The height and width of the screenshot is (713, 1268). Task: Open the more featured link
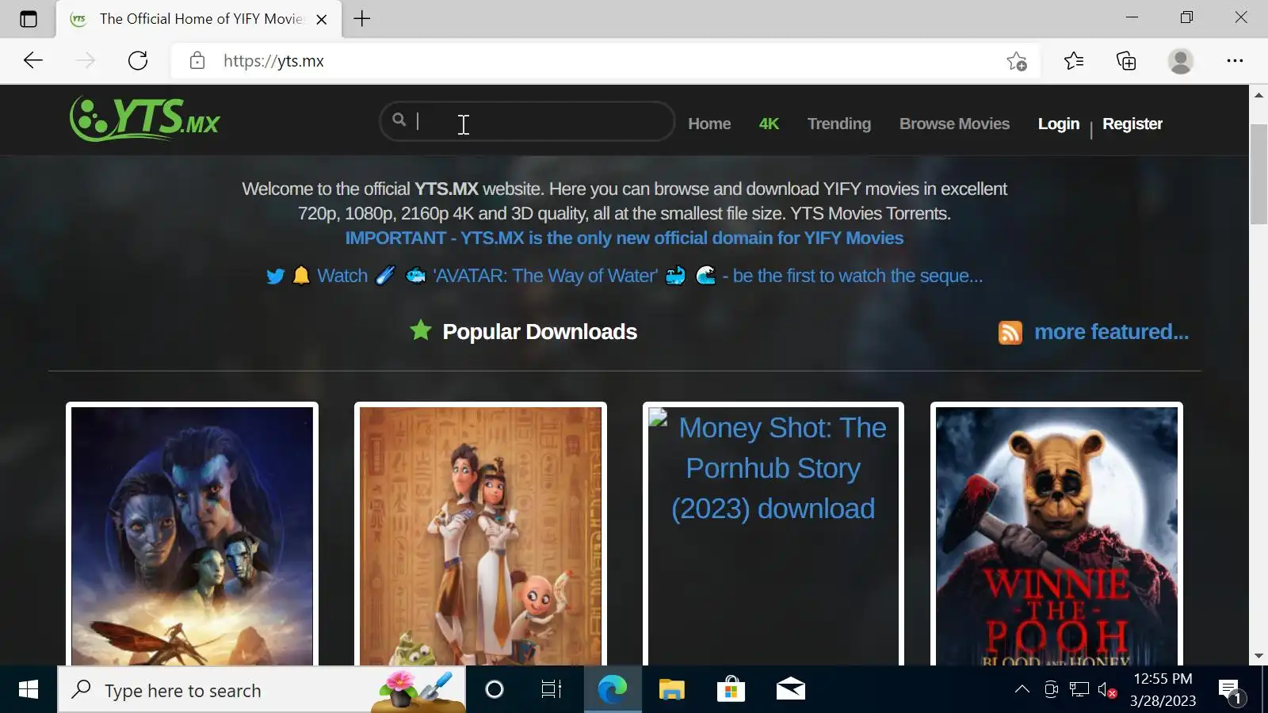click(x=1111, y=332)
